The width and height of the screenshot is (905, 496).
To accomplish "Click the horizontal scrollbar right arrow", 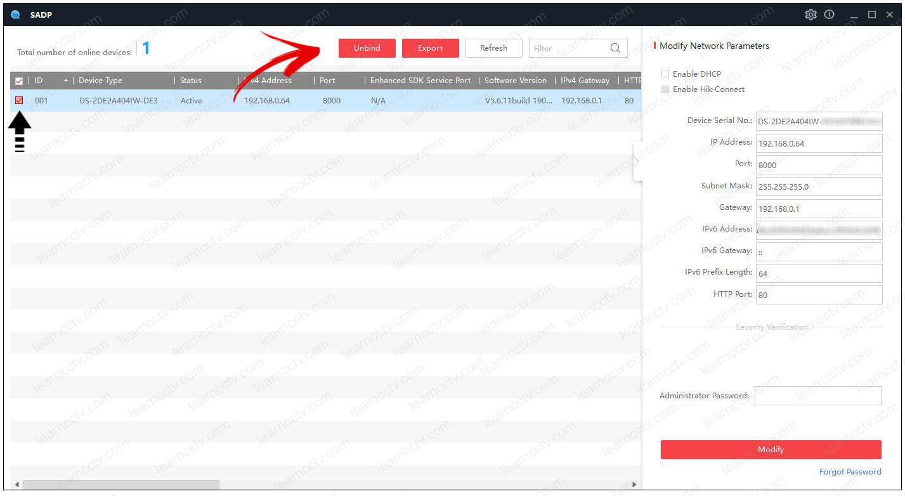I will pos(634,485).
